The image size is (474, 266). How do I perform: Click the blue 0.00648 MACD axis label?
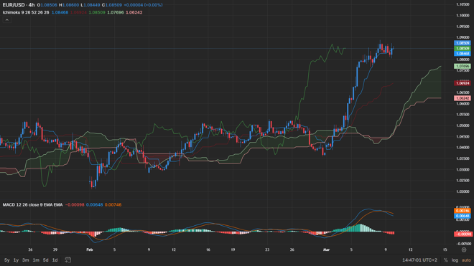(x=463, y=216)
